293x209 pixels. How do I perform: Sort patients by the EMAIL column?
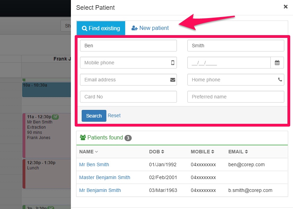click(238, 152)
